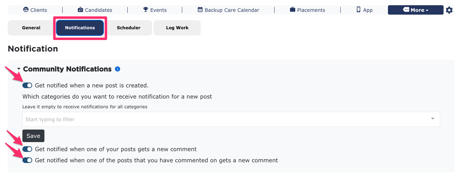Viewport: 460px width, 179px height.
Task: Disable notifications for comments on your posts
Action: pyautogui.click(x=27, y=149)
